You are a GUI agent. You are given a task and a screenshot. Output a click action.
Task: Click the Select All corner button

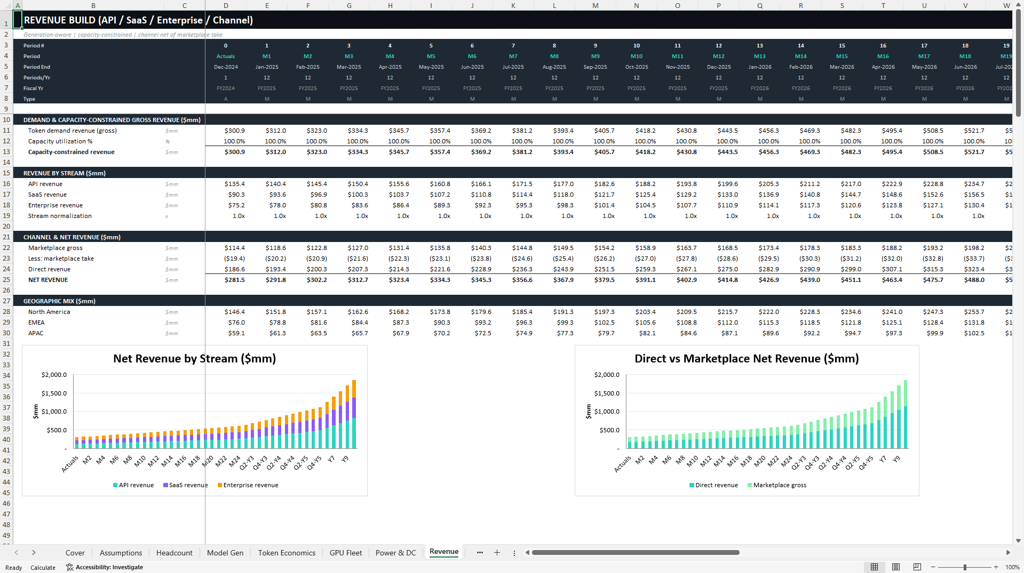pyautogui.click(x=6, y=5)
